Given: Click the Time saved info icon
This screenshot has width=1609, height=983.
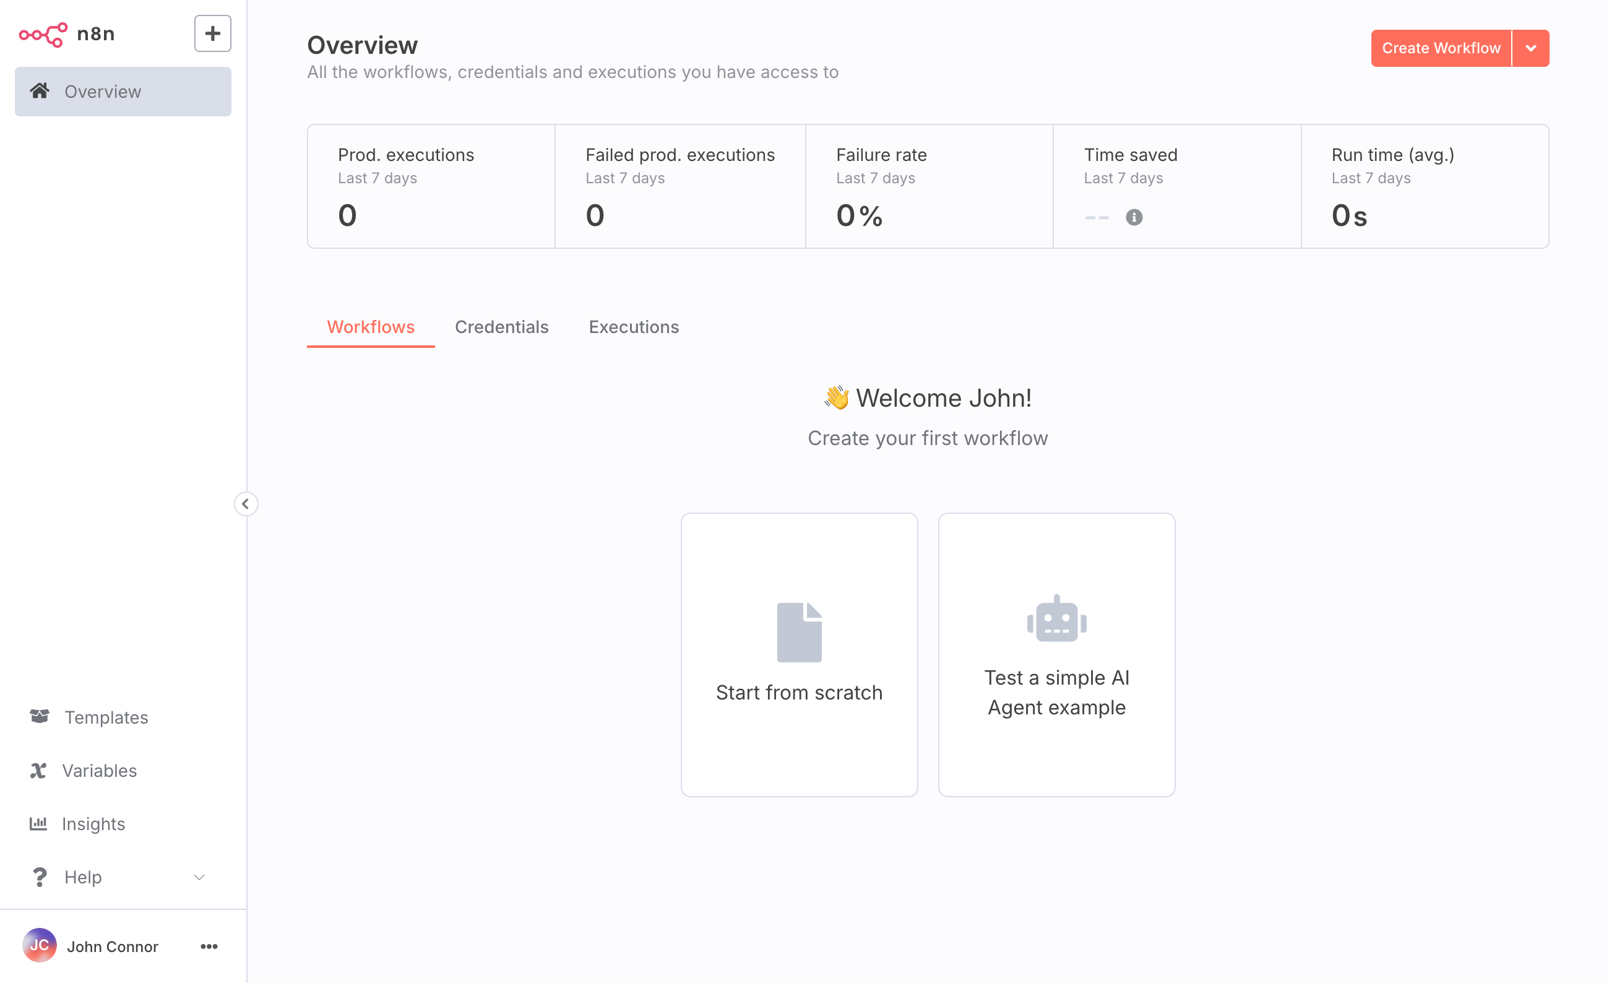Looking at the screenshot, I should point(1134,217).
